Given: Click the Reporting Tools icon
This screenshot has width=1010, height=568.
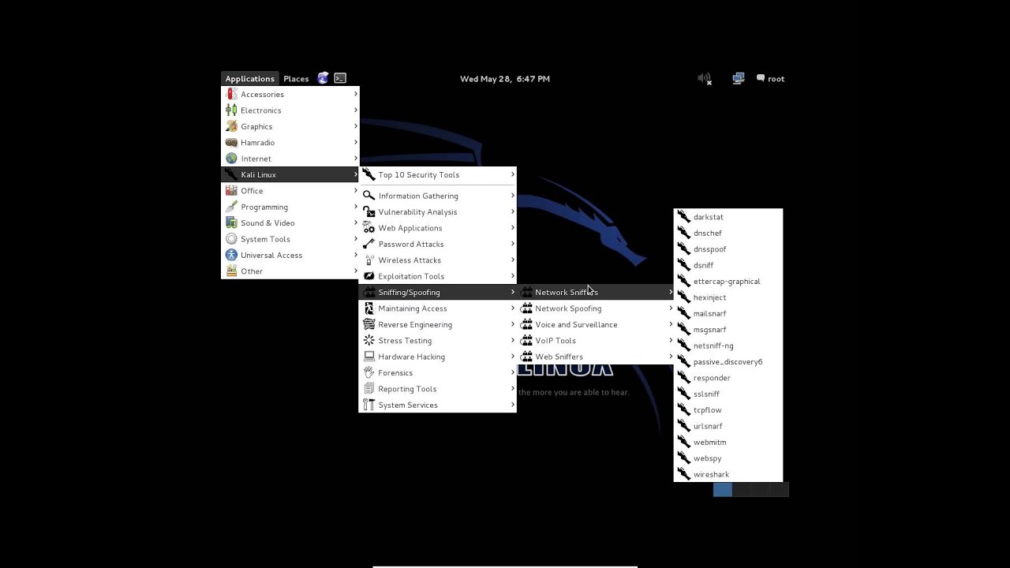Looking at the screenshot, I should [x=368, y=389].
